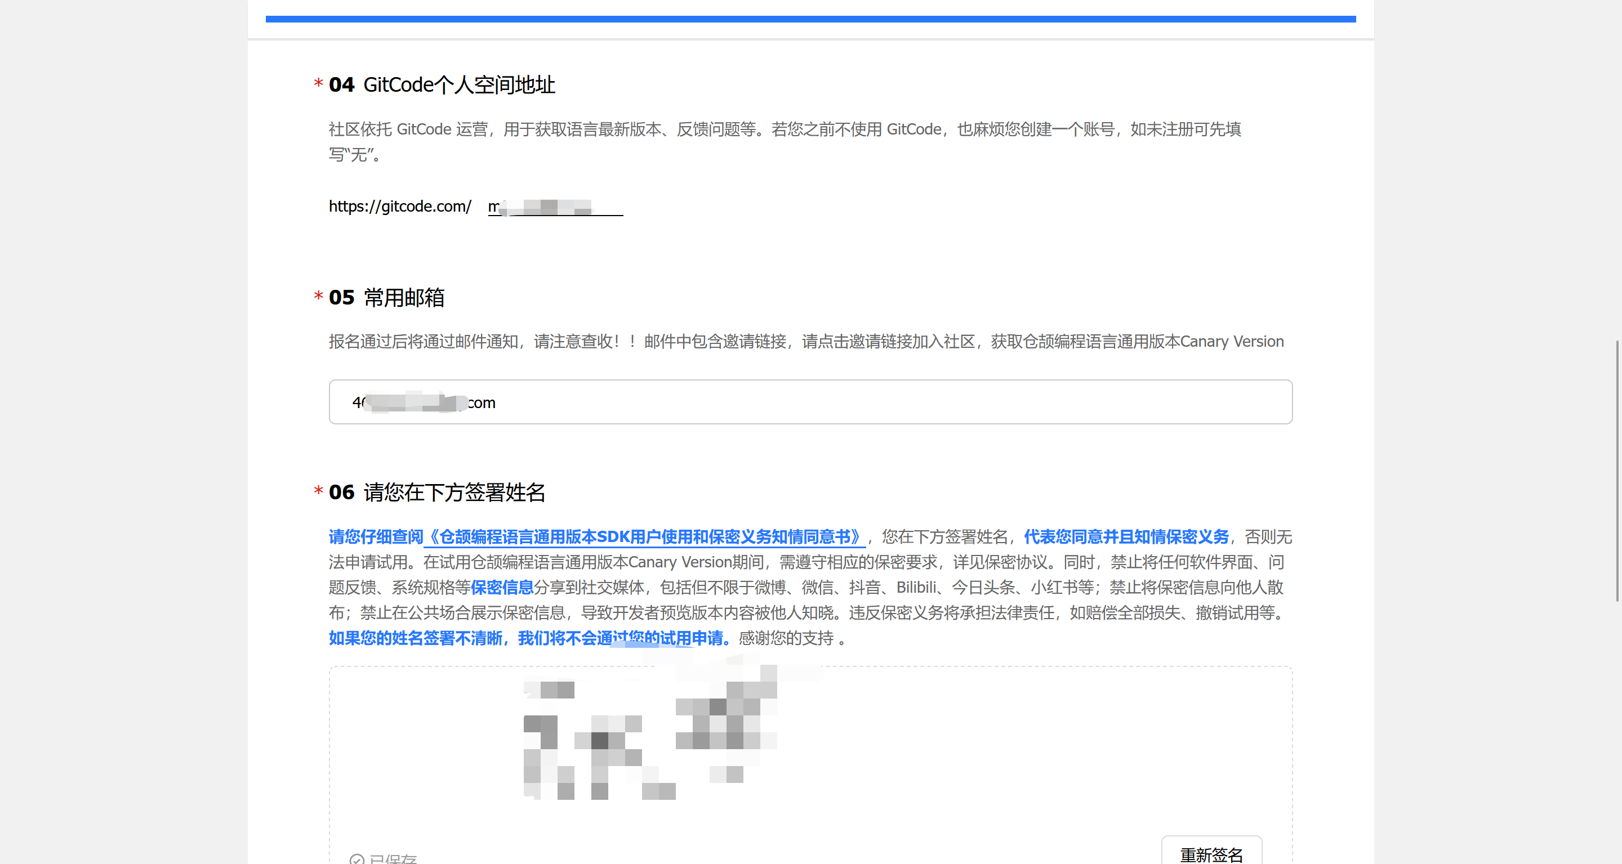Click the GitCode username input field
Screen dimensions: 1622x864
click(x=555, y=207)
